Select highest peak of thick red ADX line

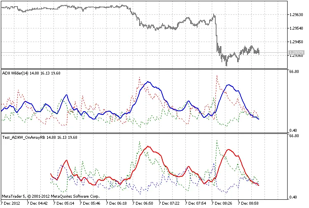[x=148, y=147]
